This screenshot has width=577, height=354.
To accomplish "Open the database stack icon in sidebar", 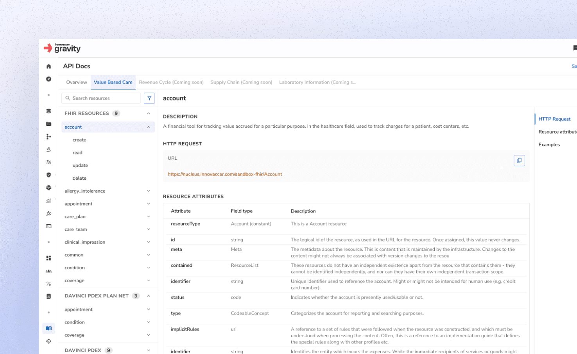I will (48, 111).
